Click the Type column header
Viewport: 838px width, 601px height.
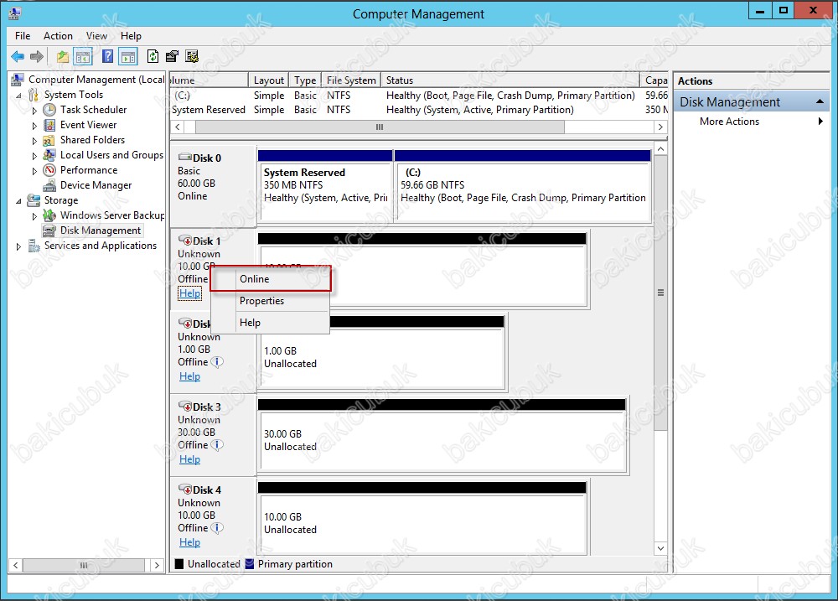(305, 80)
